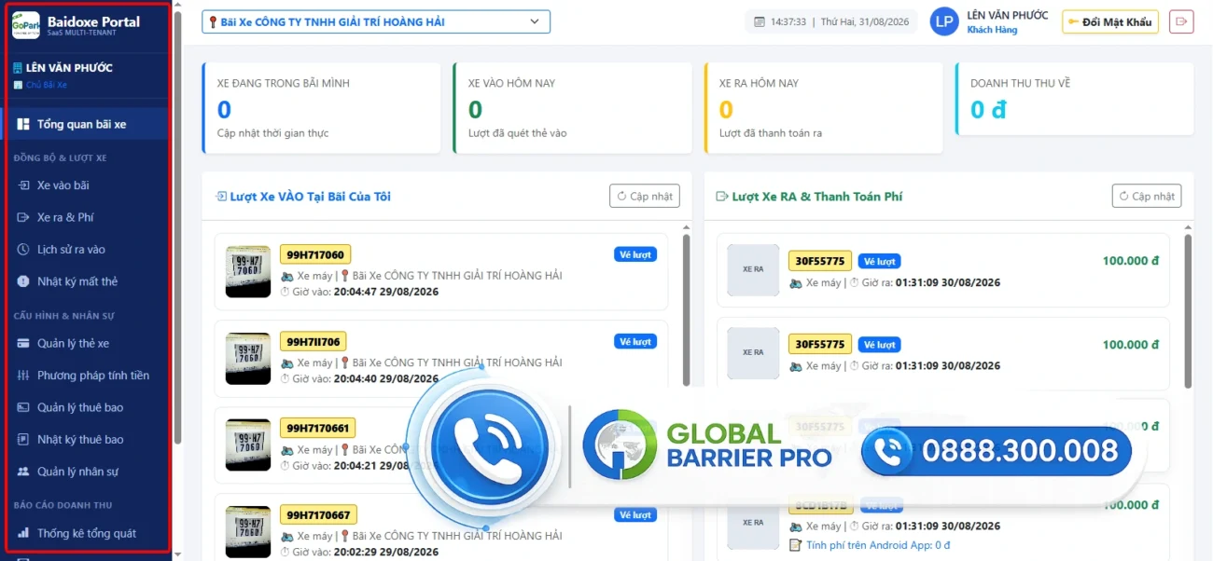Screen dimensions: 1213x561
Task: Click Vé lượt badge on 99H717060 row
Action: click(x=635, y=254)
